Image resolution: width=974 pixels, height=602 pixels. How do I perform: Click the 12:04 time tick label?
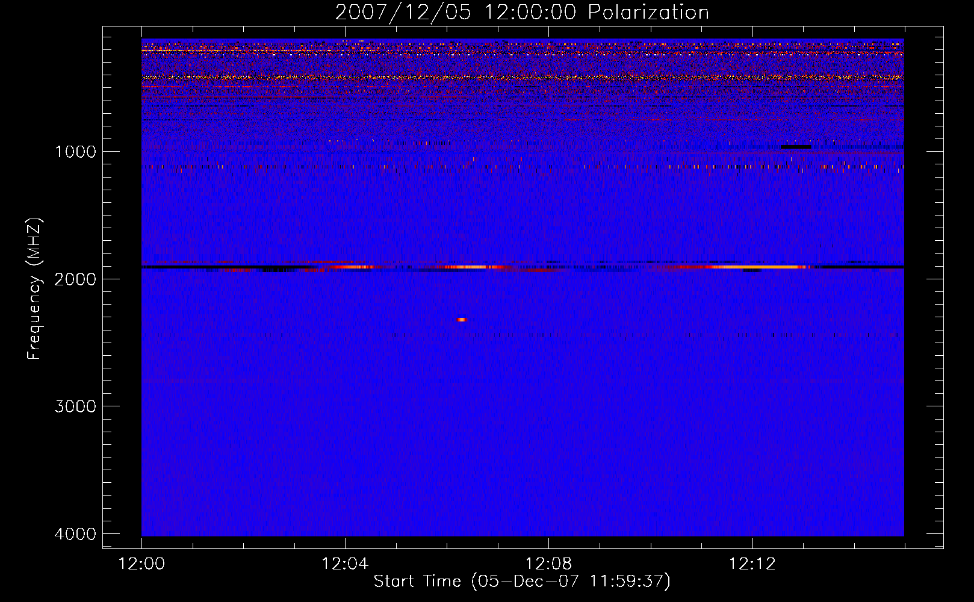[345, 564]
